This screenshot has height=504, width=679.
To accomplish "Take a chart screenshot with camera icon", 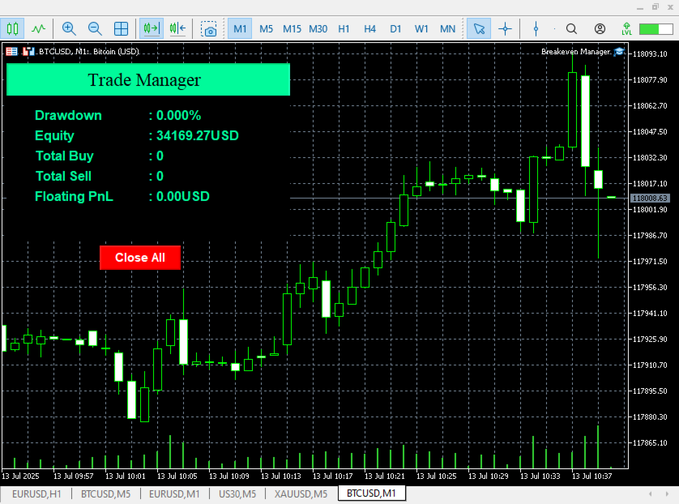I will tap(209, 29).
